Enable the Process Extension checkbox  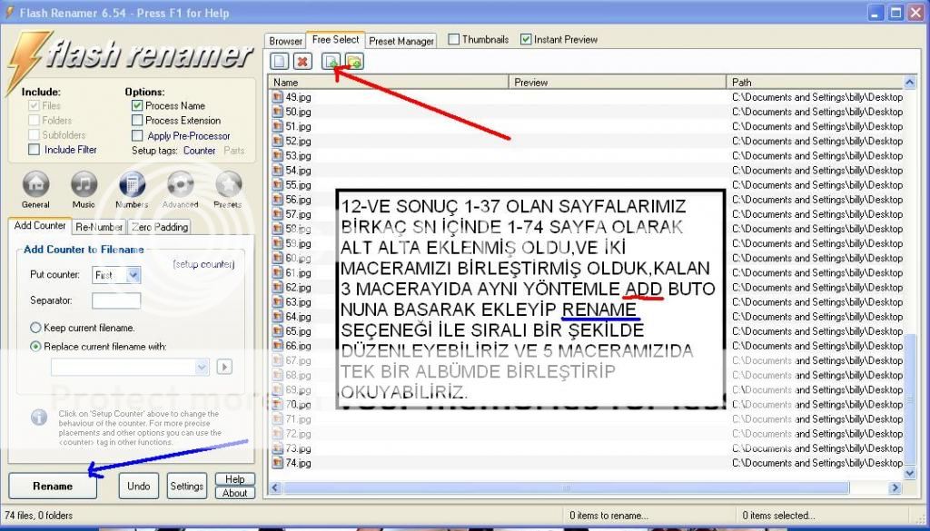click(137, 120)
